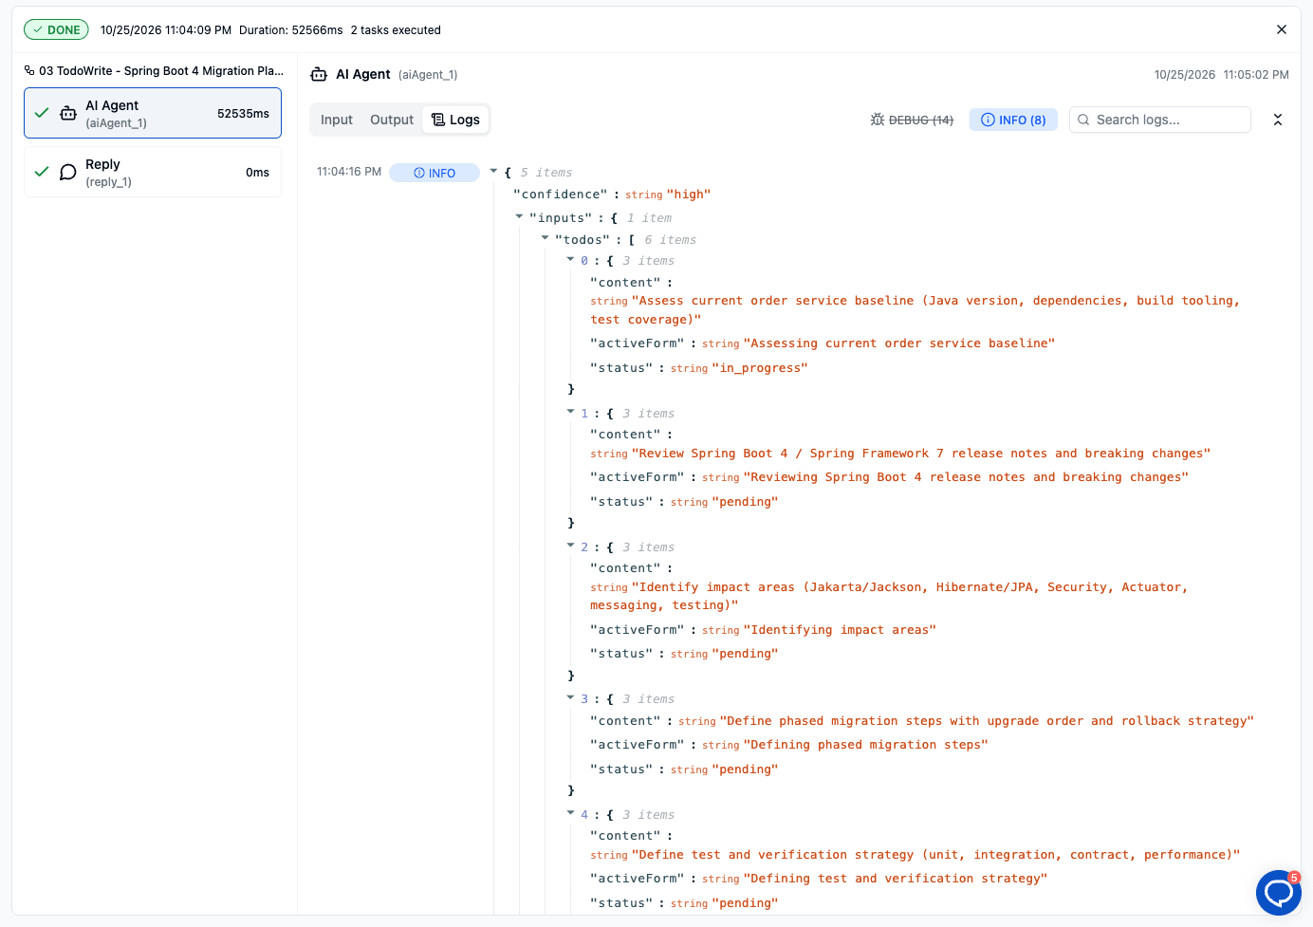Click the 03 TodoWrite workflow title
This screenshot has height=927, width=1313.
pyautogui.click(x=161, y=71)
